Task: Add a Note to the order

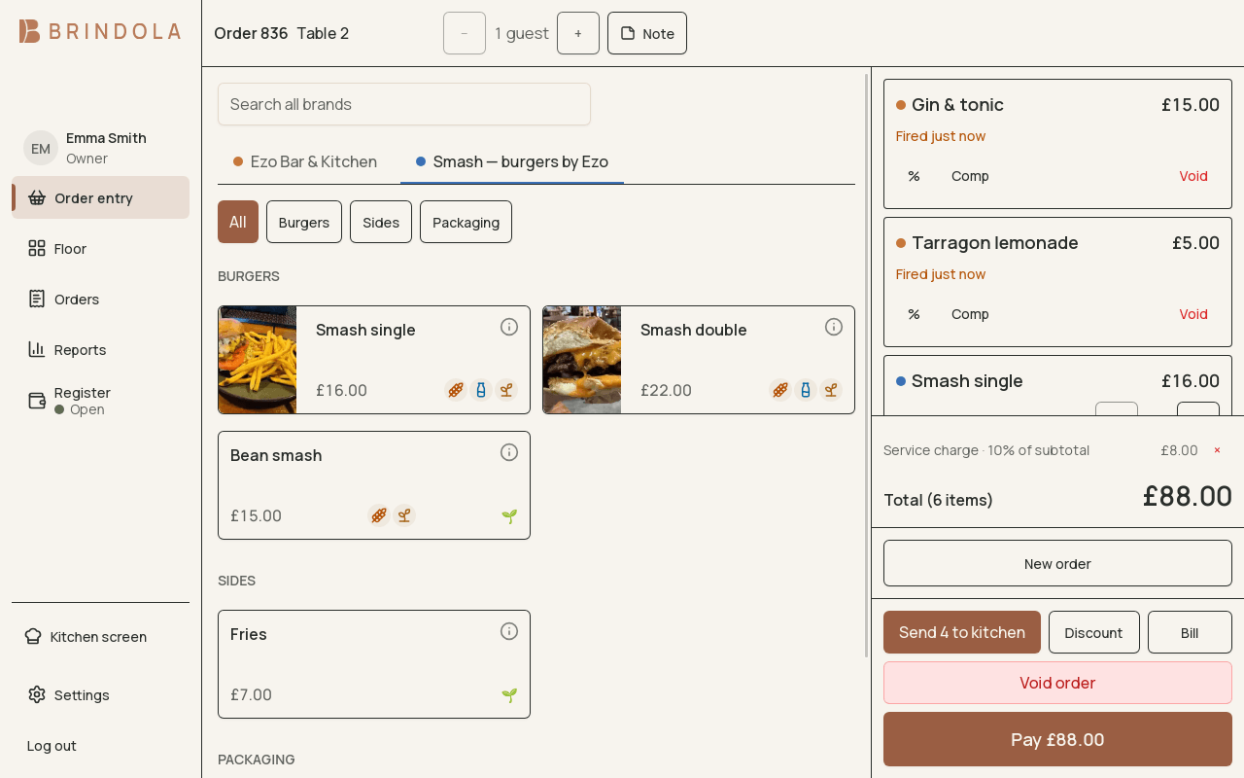Action: coord(647,33)
